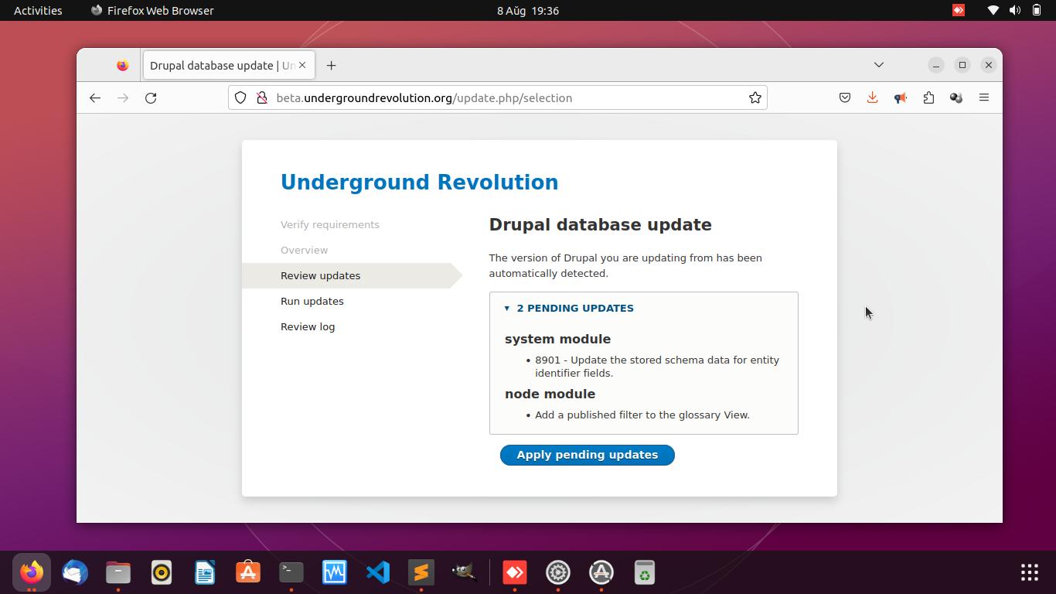This screenshot has height=594, width=1056.
Task: Save page to Pocket
Action: (845, 97)
